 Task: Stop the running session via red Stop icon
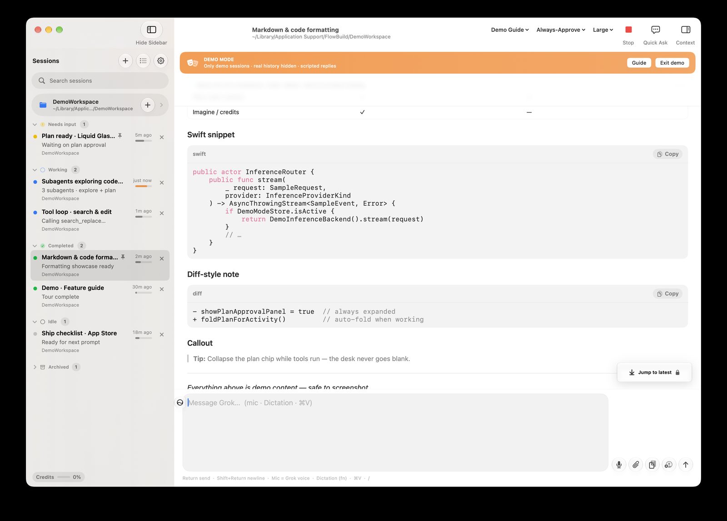tap(628, 30)
